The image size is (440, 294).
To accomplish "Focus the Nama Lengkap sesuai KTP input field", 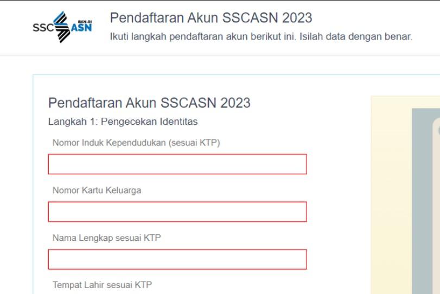I will tap(177, 259).
